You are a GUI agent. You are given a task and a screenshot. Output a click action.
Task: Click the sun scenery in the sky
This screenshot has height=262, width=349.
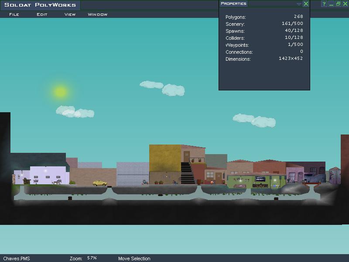60,92
